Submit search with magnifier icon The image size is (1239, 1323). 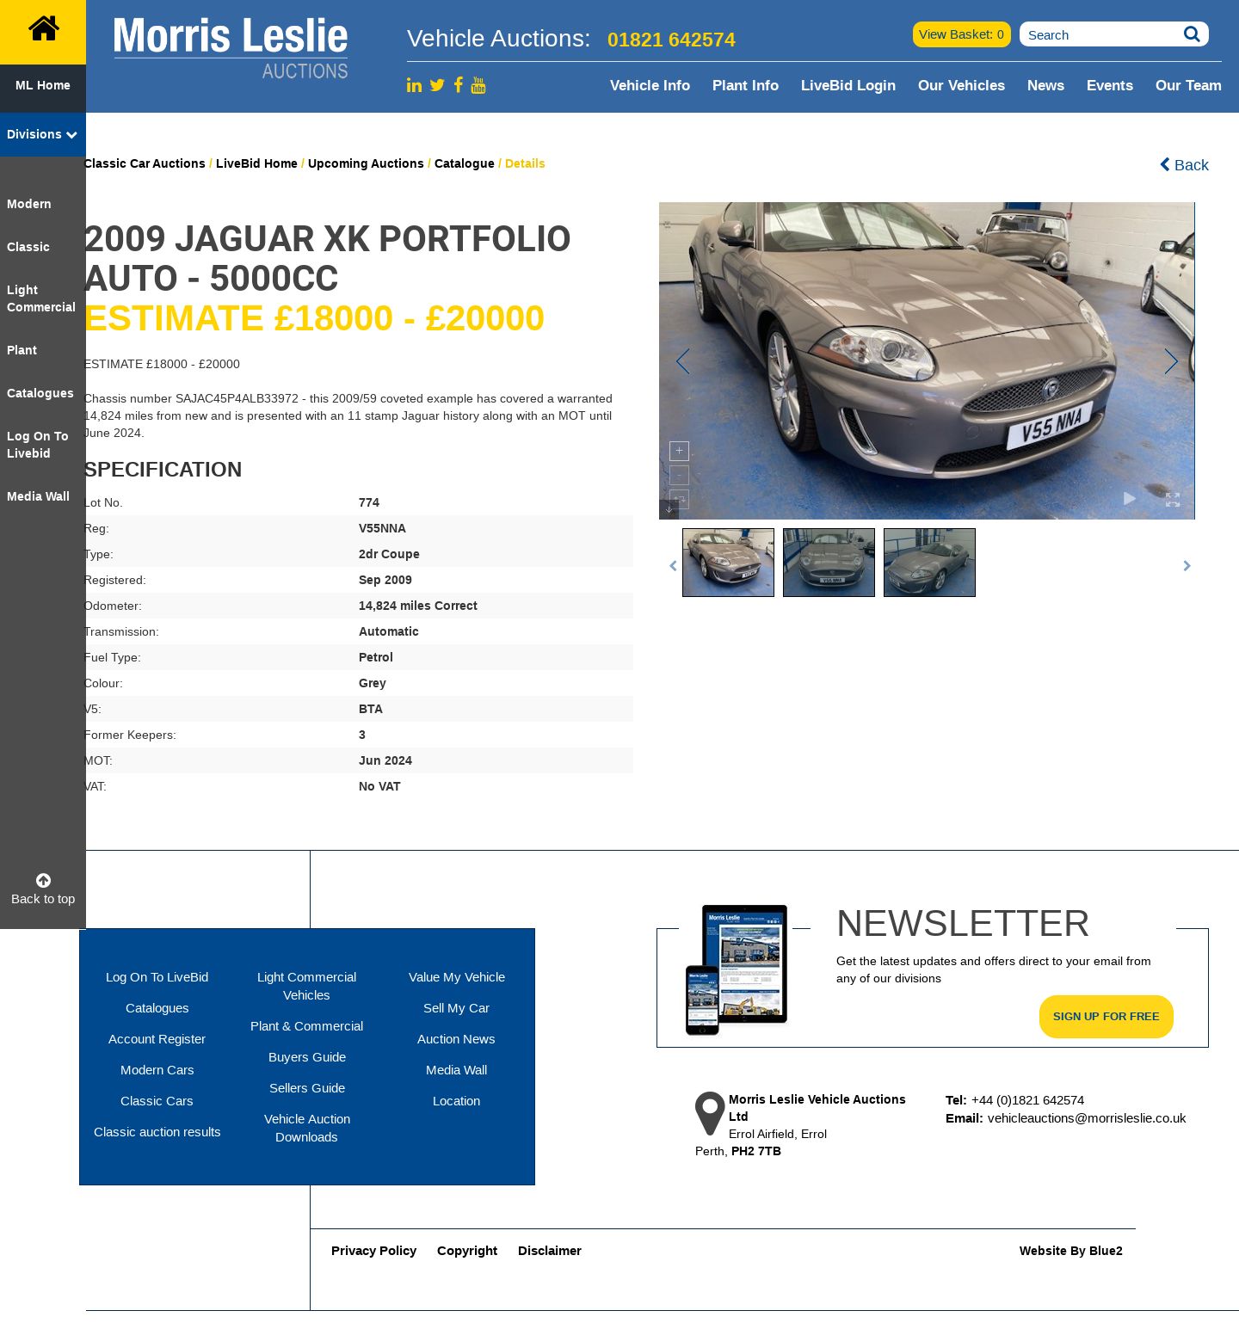[1192, 34]
